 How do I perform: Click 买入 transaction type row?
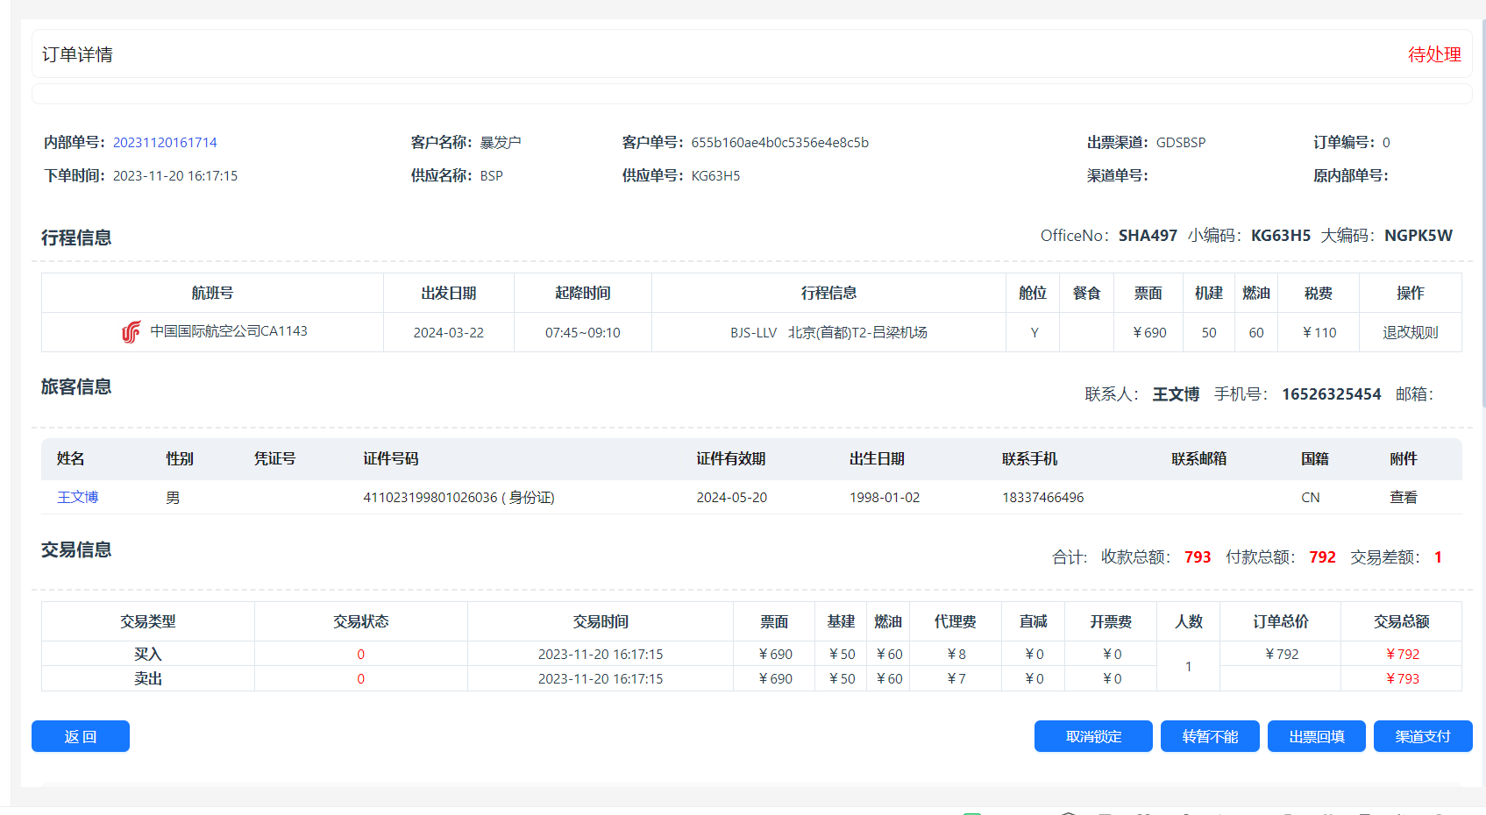[148, 654]
